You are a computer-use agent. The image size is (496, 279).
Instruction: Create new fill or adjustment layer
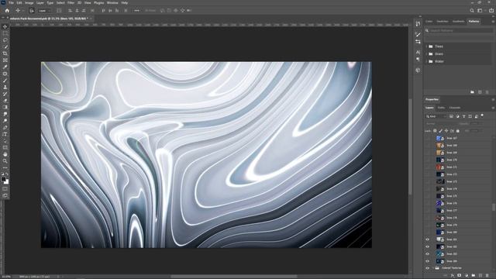[x=467, y=276]
